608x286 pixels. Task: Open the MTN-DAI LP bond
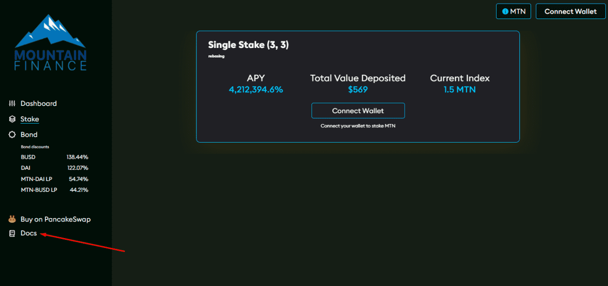tap(54, 179)
